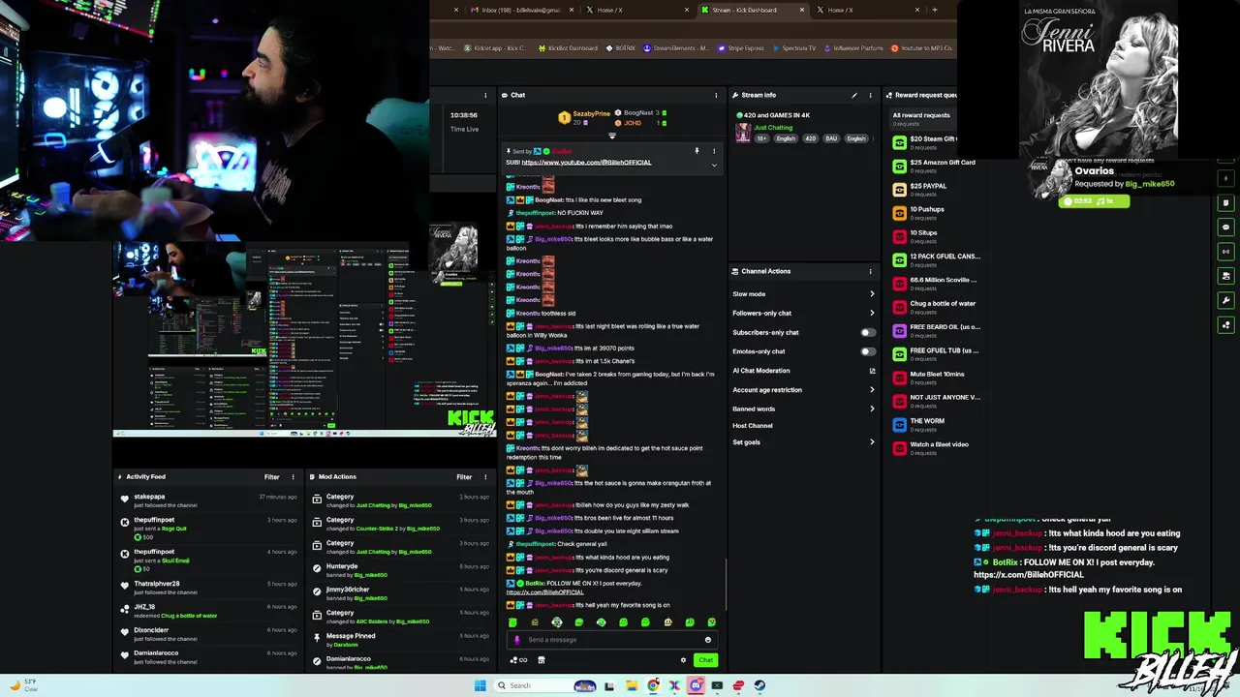Toggle Subscribers-only chat switch
The height and width of the screenshot is (697, 1240).
(x=868, y=332)
